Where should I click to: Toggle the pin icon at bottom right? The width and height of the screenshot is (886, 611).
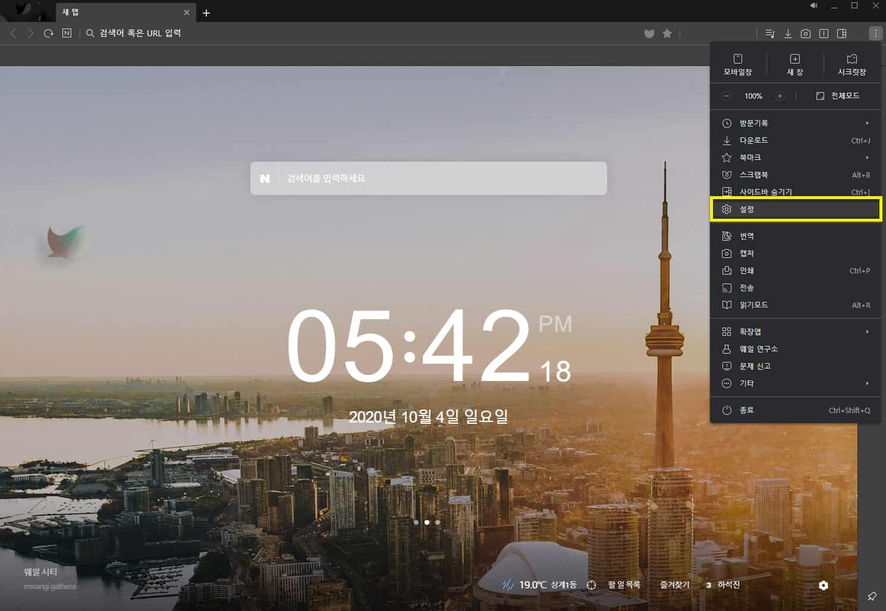[872, 596]
